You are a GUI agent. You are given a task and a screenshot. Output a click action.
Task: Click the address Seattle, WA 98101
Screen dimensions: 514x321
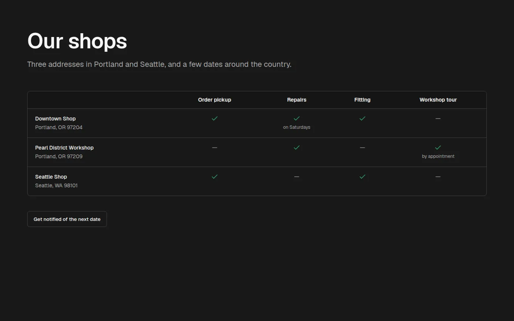[x=56, y=185]
